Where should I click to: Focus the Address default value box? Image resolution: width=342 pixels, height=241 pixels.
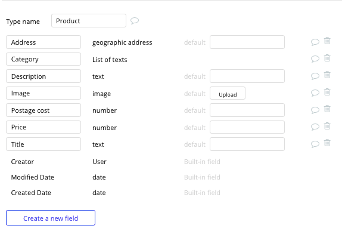click(x=247, y=42)
